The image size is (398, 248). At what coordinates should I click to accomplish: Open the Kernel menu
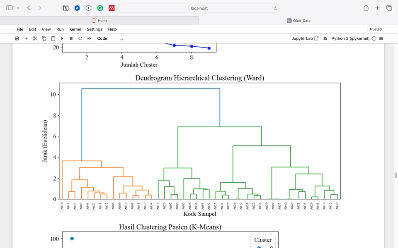click(x=75, y=29)
